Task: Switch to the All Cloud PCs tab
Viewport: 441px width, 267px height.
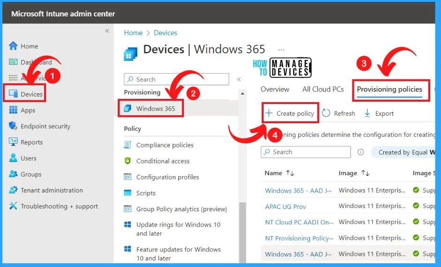Action: pyautogui.click(x=323, y=89)
